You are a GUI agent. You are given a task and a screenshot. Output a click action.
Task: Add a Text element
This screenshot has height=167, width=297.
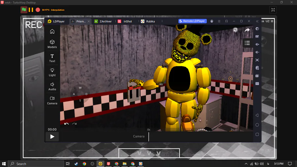pyautogui.click(x=52, y=58)
